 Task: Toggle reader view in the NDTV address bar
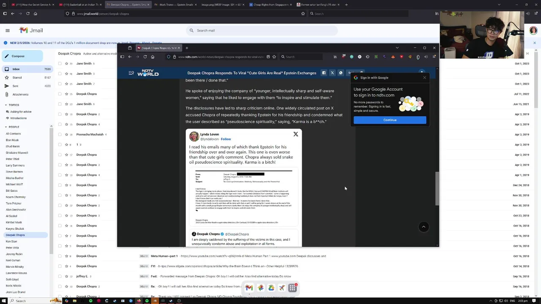pyautogui.click(x=268, y=57)
